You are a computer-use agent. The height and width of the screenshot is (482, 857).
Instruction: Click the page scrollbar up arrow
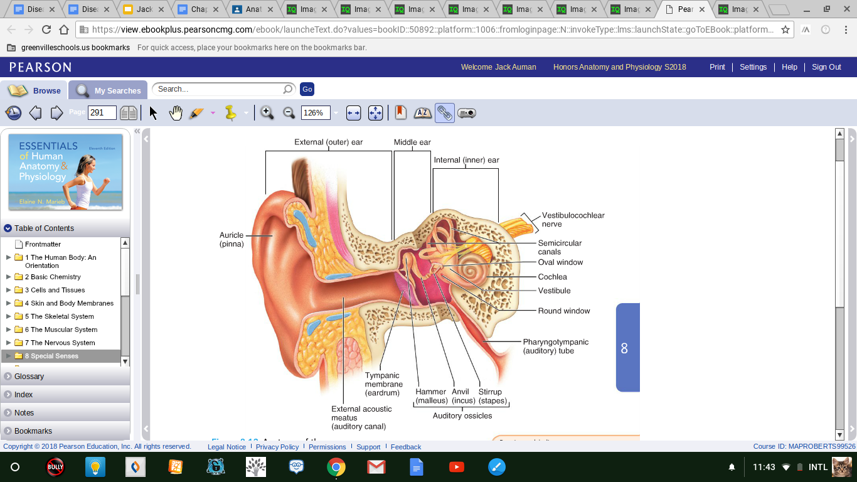click(x=840, y=133)
